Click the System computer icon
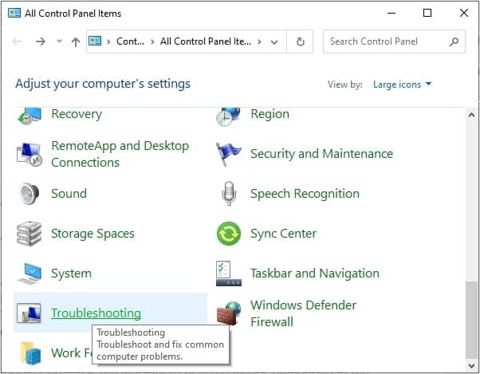 (x=29, y=274)
